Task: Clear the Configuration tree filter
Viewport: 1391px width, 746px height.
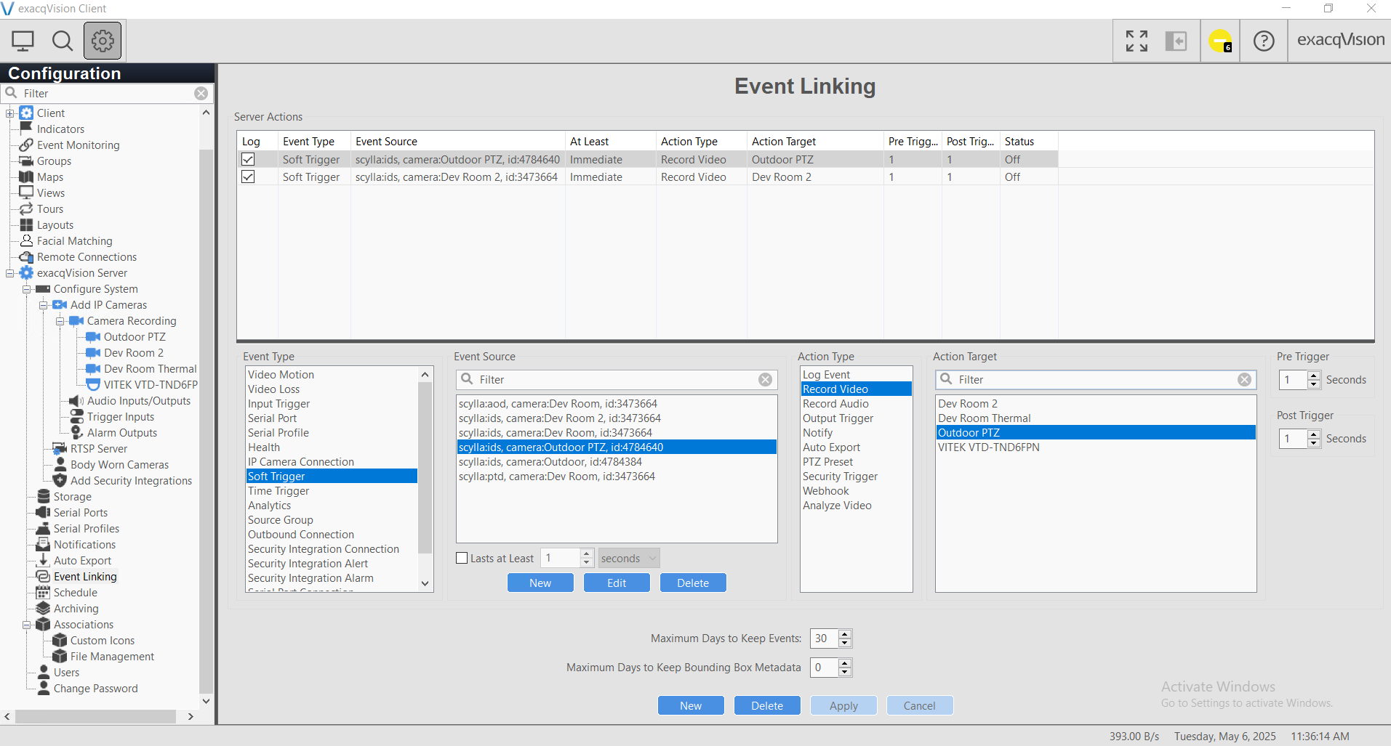Action: [x=201, y=94]
